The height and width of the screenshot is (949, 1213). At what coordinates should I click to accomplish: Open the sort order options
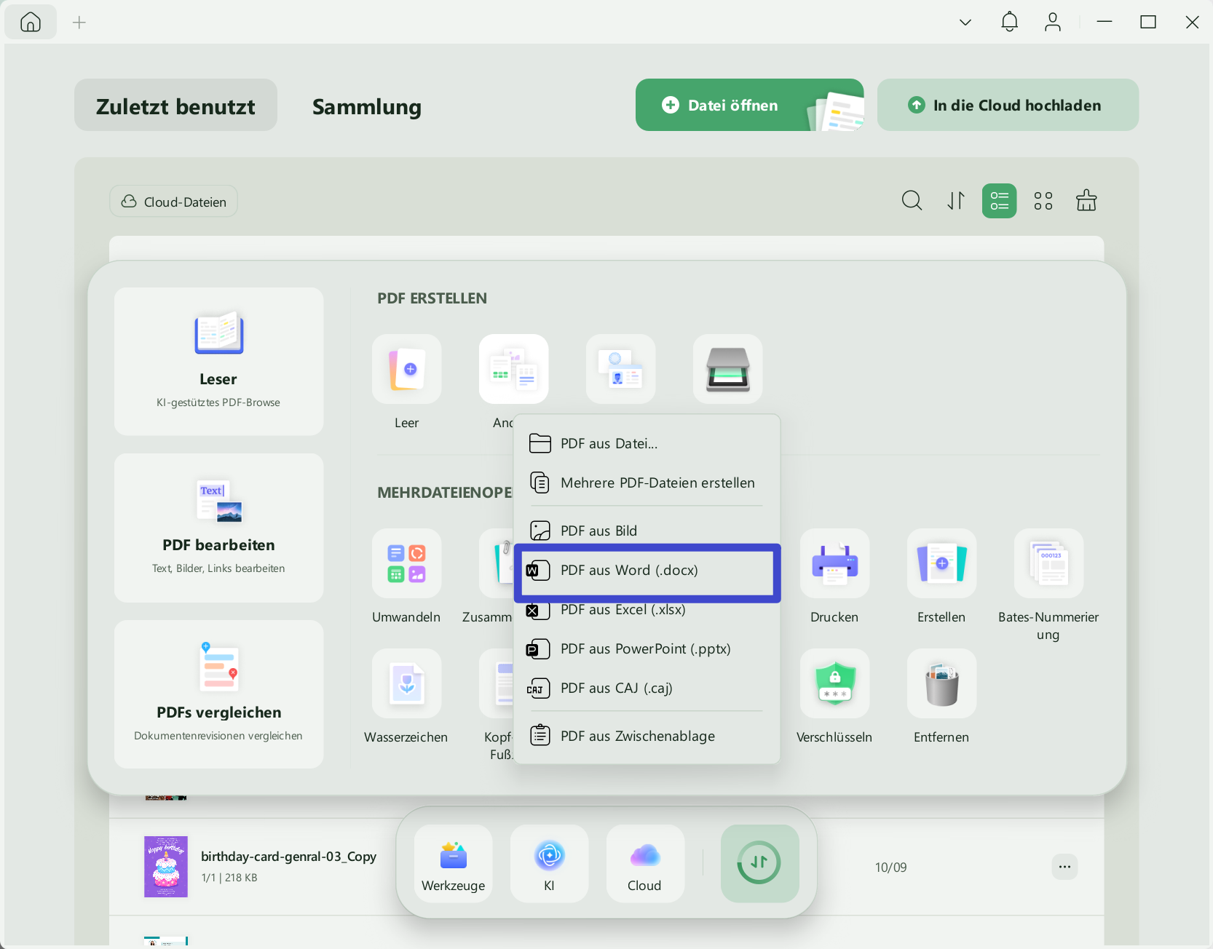(955, 201)
